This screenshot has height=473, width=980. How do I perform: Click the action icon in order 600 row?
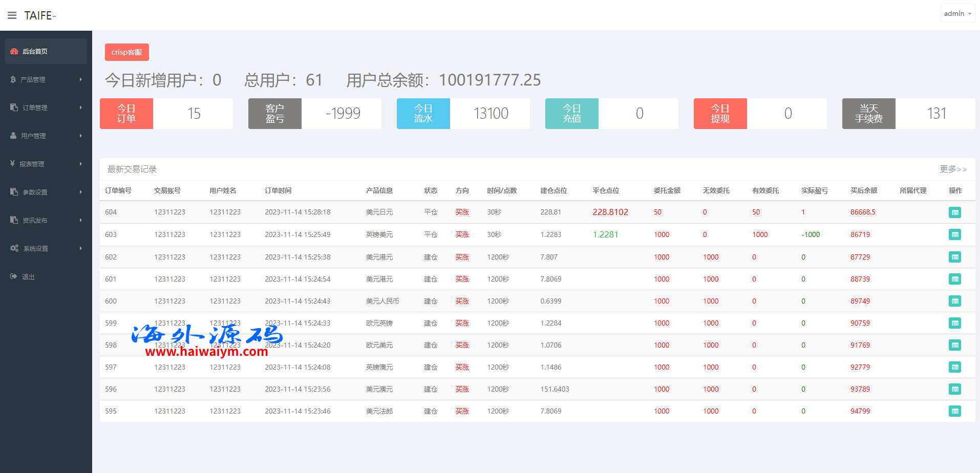coord(954,301)
